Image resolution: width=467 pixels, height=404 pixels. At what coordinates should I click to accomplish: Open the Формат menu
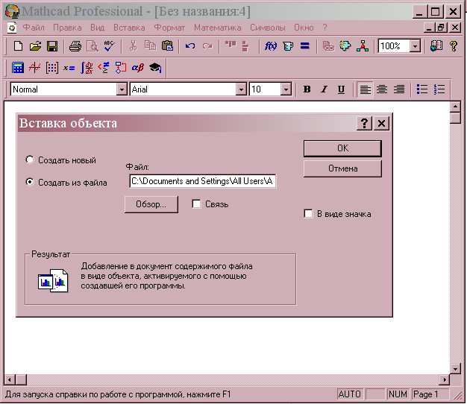(169, 28)
